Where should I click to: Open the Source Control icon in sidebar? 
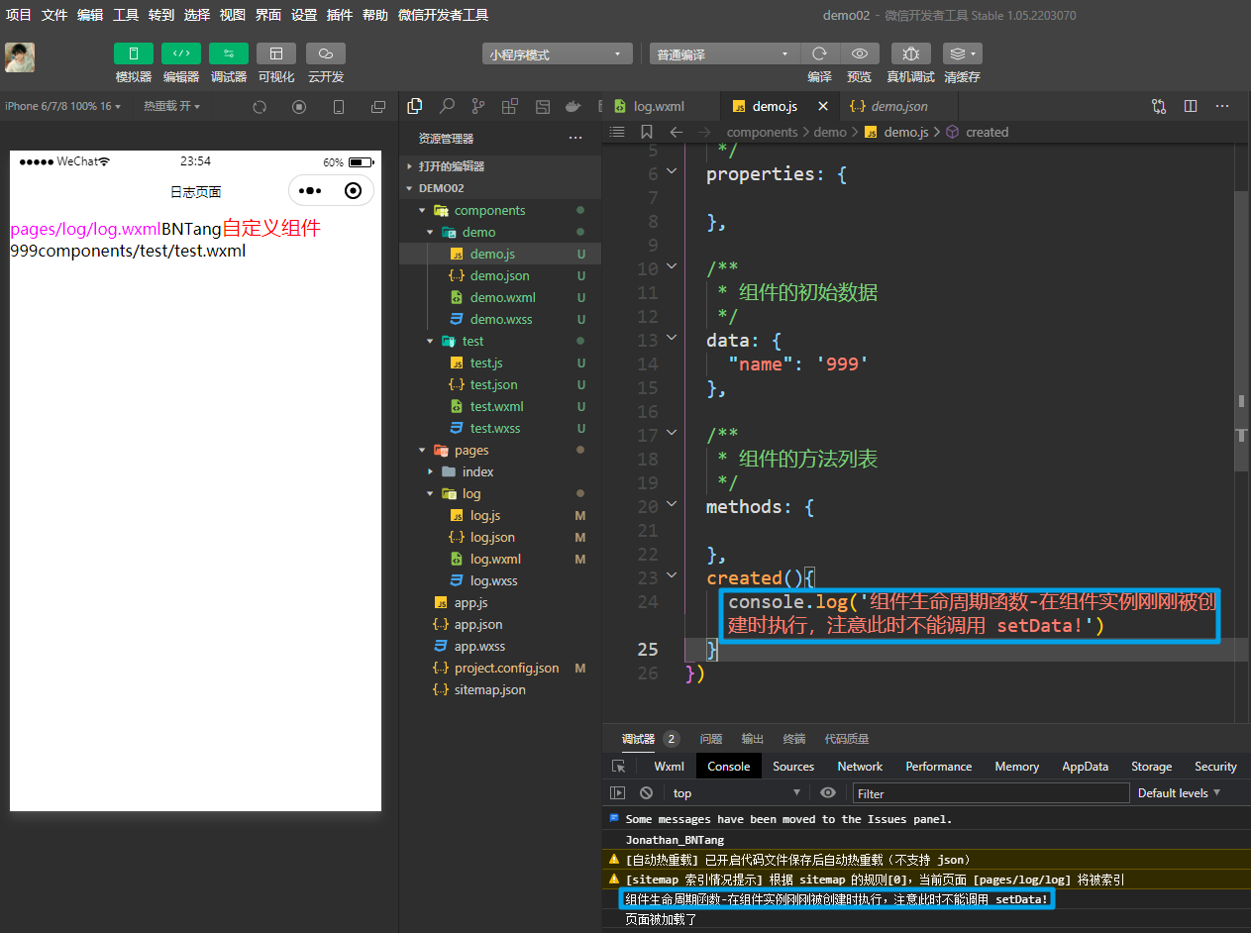click(x=478, y=106)
